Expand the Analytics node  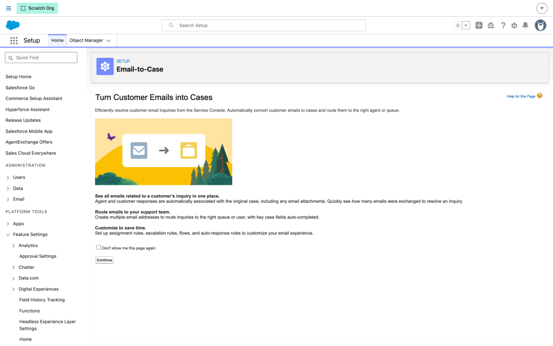14,246
